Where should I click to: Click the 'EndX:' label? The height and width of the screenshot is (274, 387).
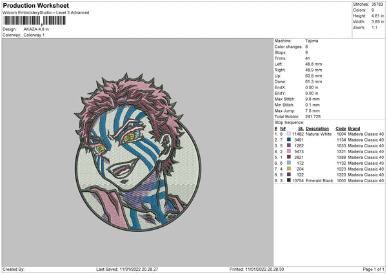(280, 87)
